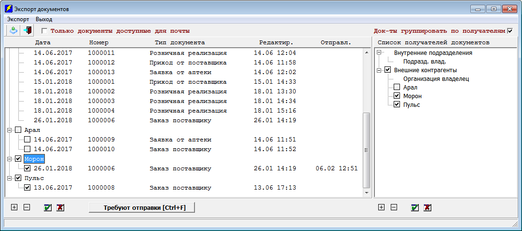Uncheck Морон checkbox in recipients list
The height and width of the screenshot is (231, 522).
[397, 96]
